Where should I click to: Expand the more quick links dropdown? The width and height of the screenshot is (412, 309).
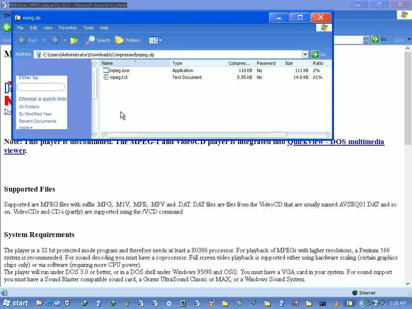(26, 128)
